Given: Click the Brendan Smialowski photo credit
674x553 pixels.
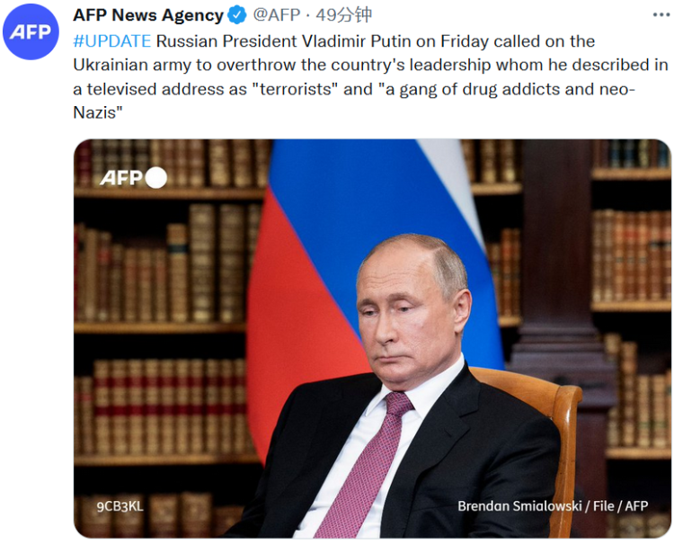Looking at the screenshot, I should (553, 506).
